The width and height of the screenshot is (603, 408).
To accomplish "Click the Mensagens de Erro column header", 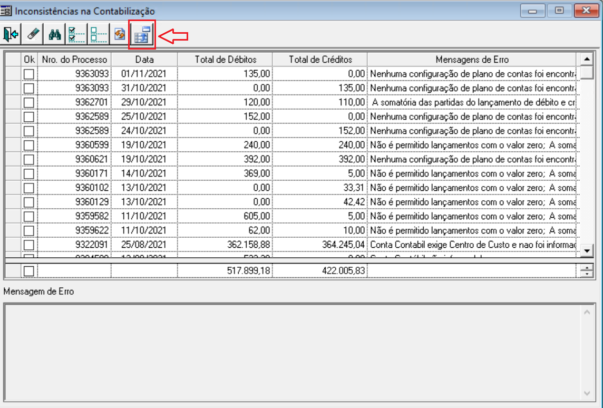I will (x=472, y=60).
